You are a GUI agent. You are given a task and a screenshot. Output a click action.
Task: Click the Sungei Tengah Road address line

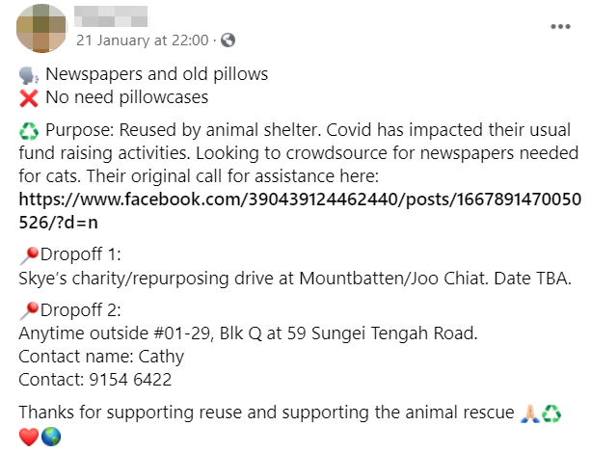pos(247,334)
